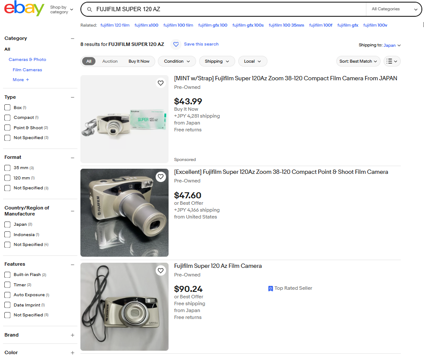This screenshot has height=355, width=424.
Task: Select the All listings tab
Action: pyautogui.click(x=89, y=61)
